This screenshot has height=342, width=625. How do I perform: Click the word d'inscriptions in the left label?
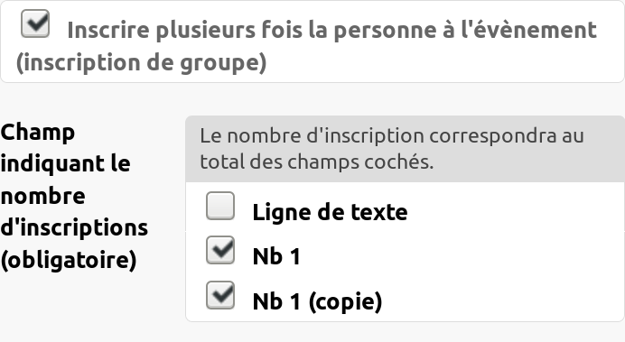point(74,227)
